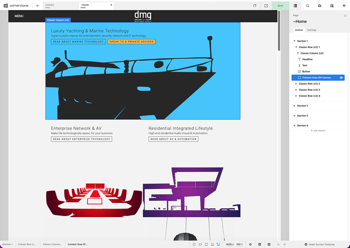Click Content Area Of... breadcrumb
The width and height of the screenshot is (350, 248).
[x=78, y=244]
